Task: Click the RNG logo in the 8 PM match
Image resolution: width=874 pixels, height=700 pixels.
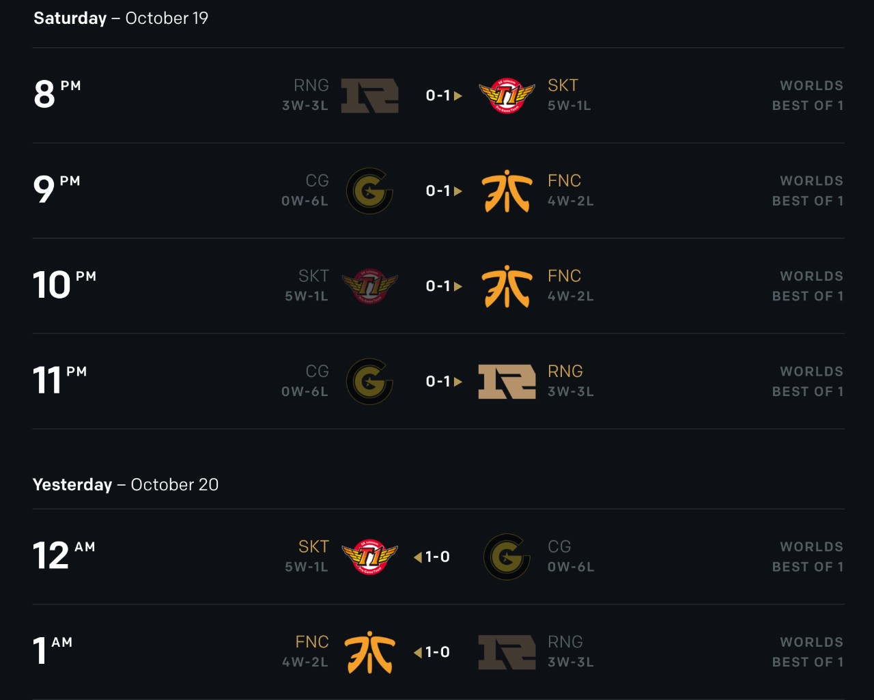Action: click(x=369, y=96)
